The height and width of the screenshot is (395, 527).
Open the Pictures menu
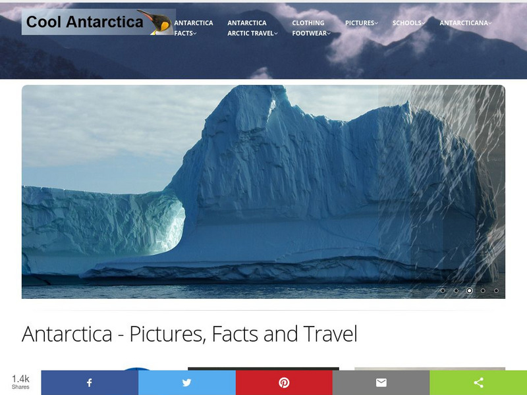click(361, 23)
